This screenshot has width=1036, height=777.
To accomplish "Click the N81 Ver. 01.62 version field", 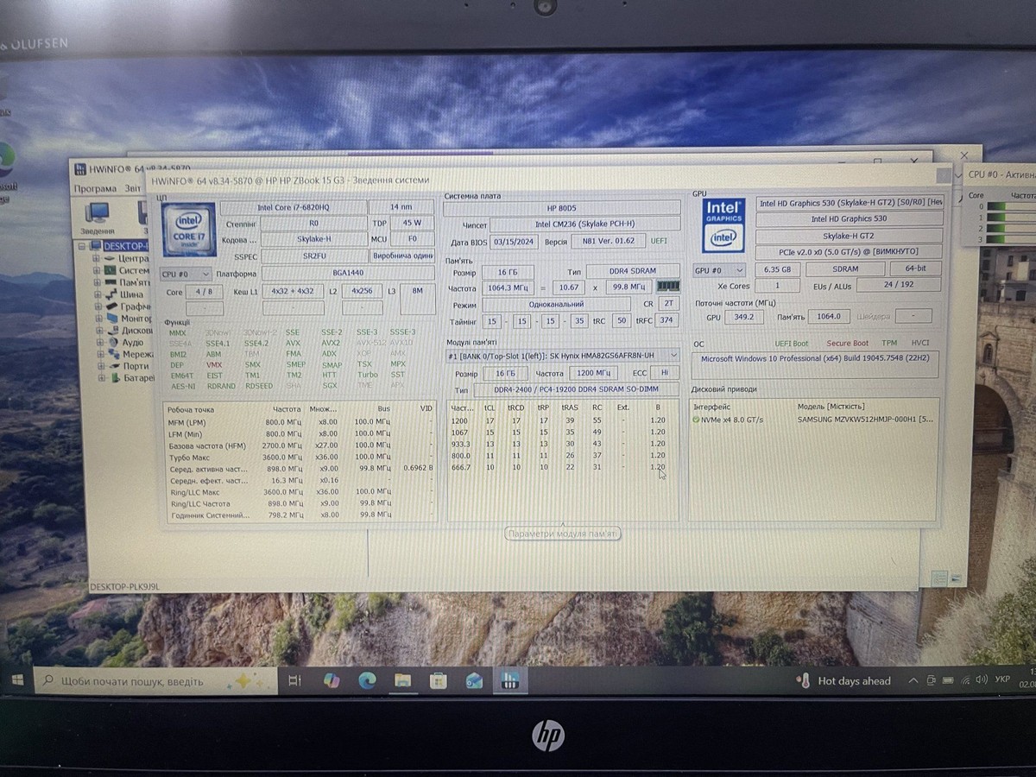I will pyautogui.click(x=609, y=242).
